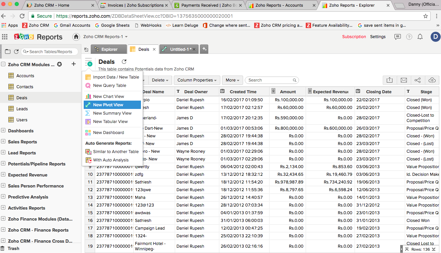Open the user avatar D profile
Screen dimensions: 441x253
(x=435, y=37)
